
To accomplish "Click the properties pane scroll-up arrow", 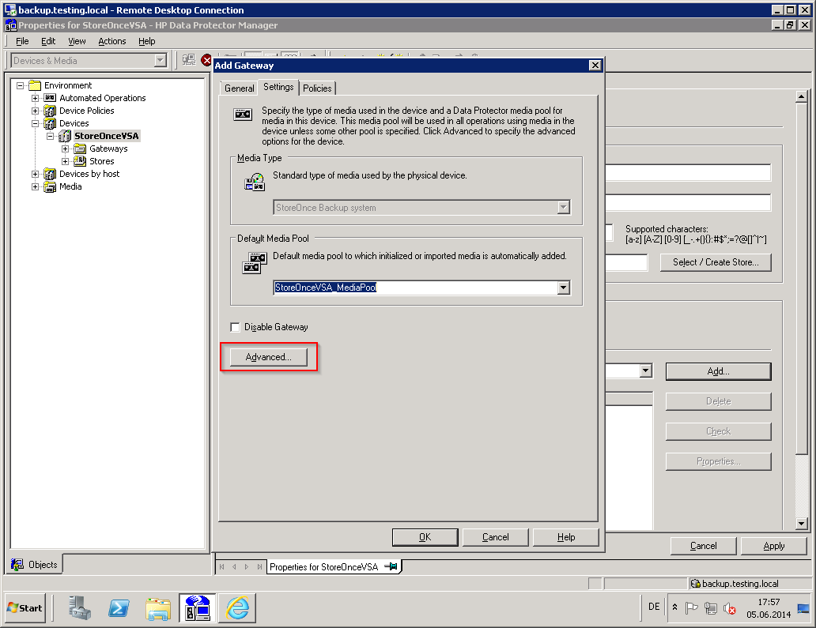I will click(x=802, y=96).
